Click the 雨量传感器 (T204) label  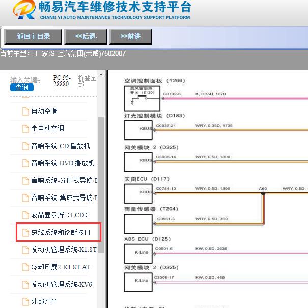point(151,209)
